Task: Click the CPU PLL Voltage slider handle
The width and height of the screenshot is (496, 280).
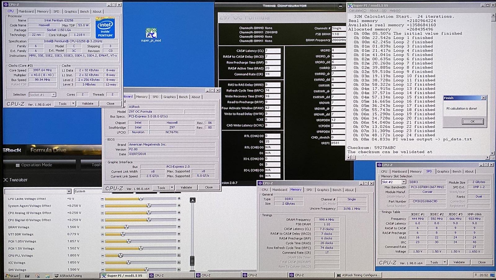Action: pos(121,256)
